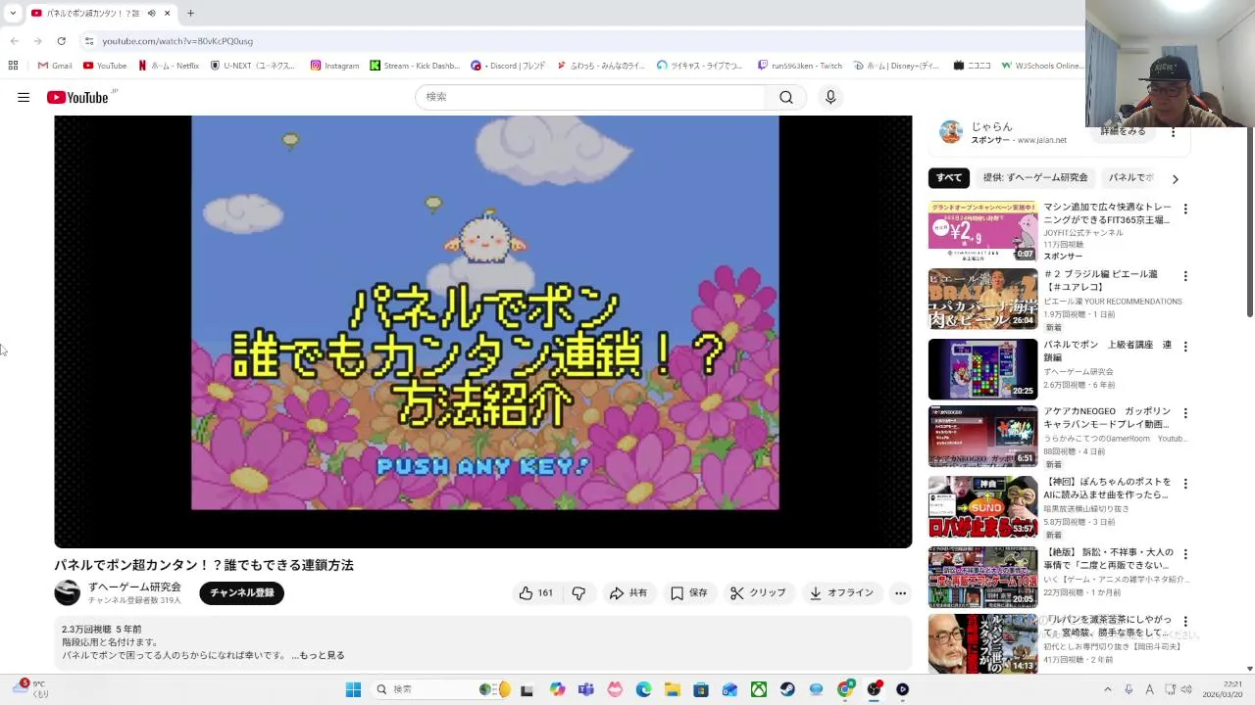
Task: Open options menu for 【神回】ぽんちゃん video
Action: 1185,484
